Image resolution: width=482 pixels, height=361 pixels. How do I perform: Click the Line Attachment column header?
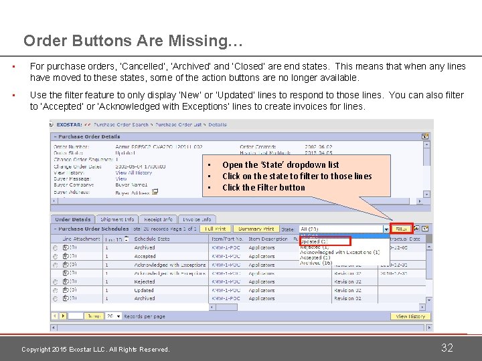(x=81, y=239)
